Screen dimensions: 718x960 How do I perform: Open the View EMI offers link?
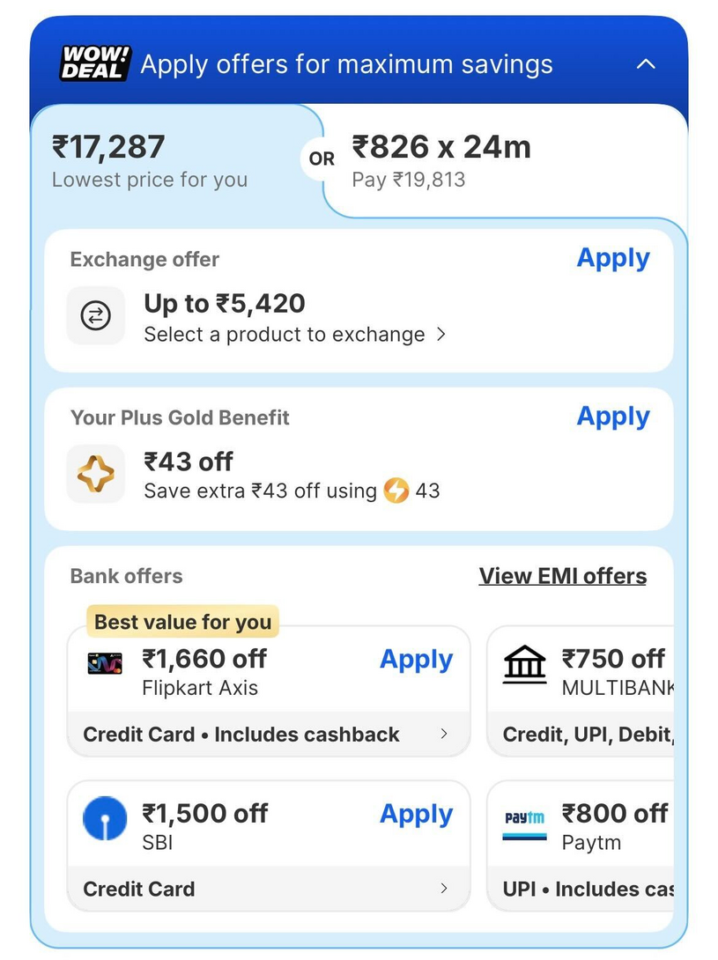562,576
